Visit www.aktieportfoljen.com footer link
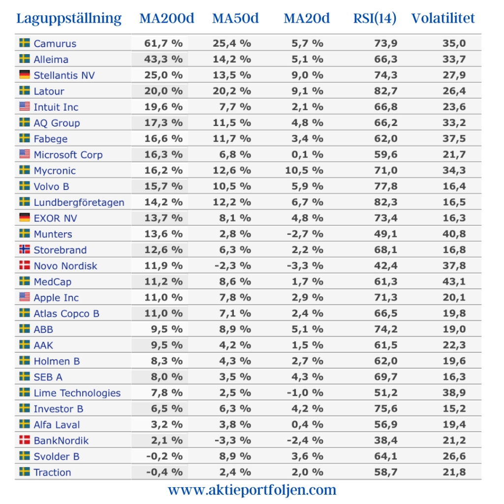 point(252,490)
